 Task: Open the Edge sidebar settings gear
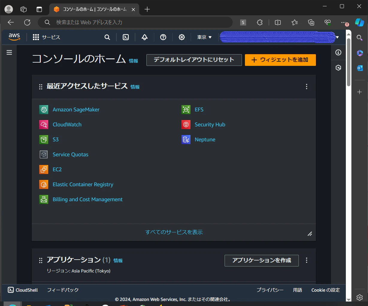(360, 297)
